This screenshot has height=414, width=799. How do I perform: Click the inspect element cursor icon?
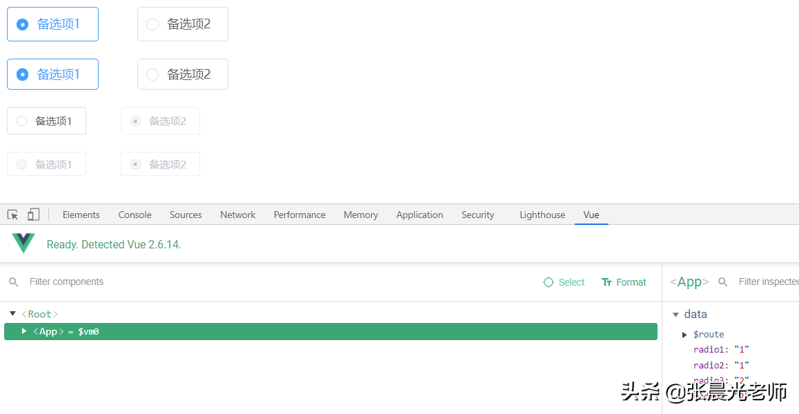coord(12,215)
